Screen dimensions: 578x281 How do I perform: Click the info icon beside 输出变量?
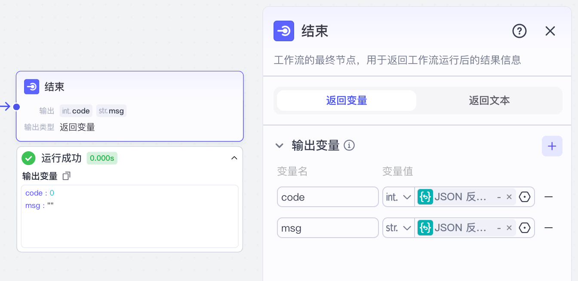[x=350, y=145]
